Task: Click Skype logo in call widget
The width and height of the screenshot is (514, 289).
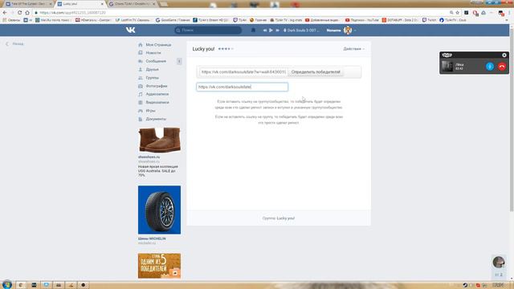Action: (x=447, y=55)
